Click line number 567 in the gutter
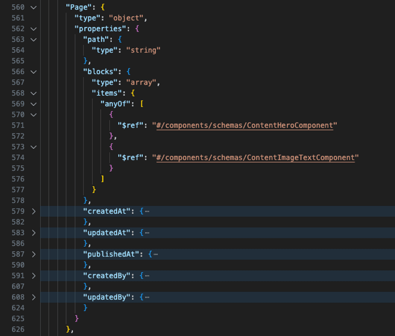395x336 pixels. coord(18,82)
